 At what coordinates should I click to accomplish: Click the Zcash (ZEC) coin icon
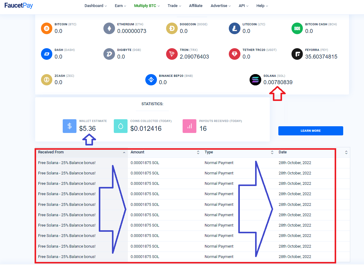pyautogui.click(x=47, y=80)
